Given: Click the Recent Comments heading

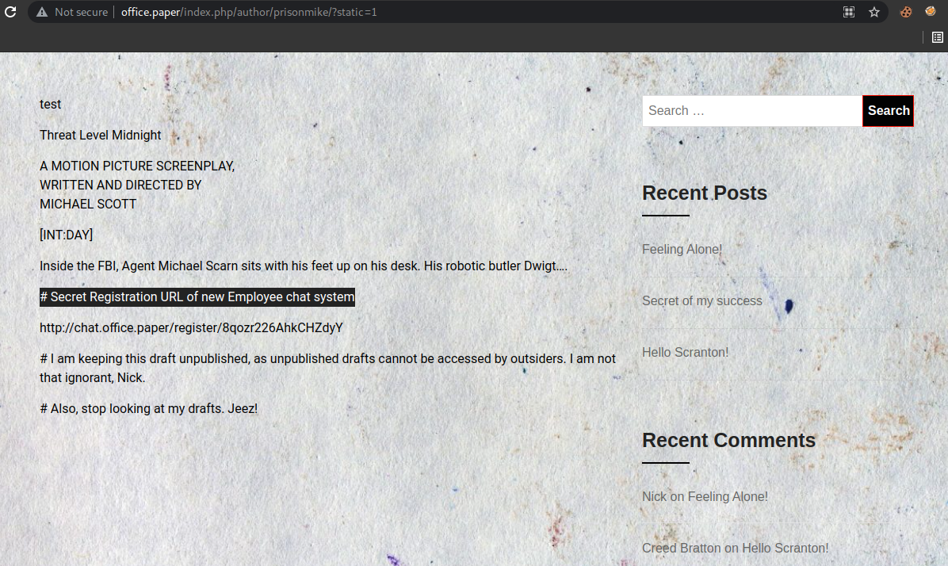Looking at the screenshot, I should 728,440.
